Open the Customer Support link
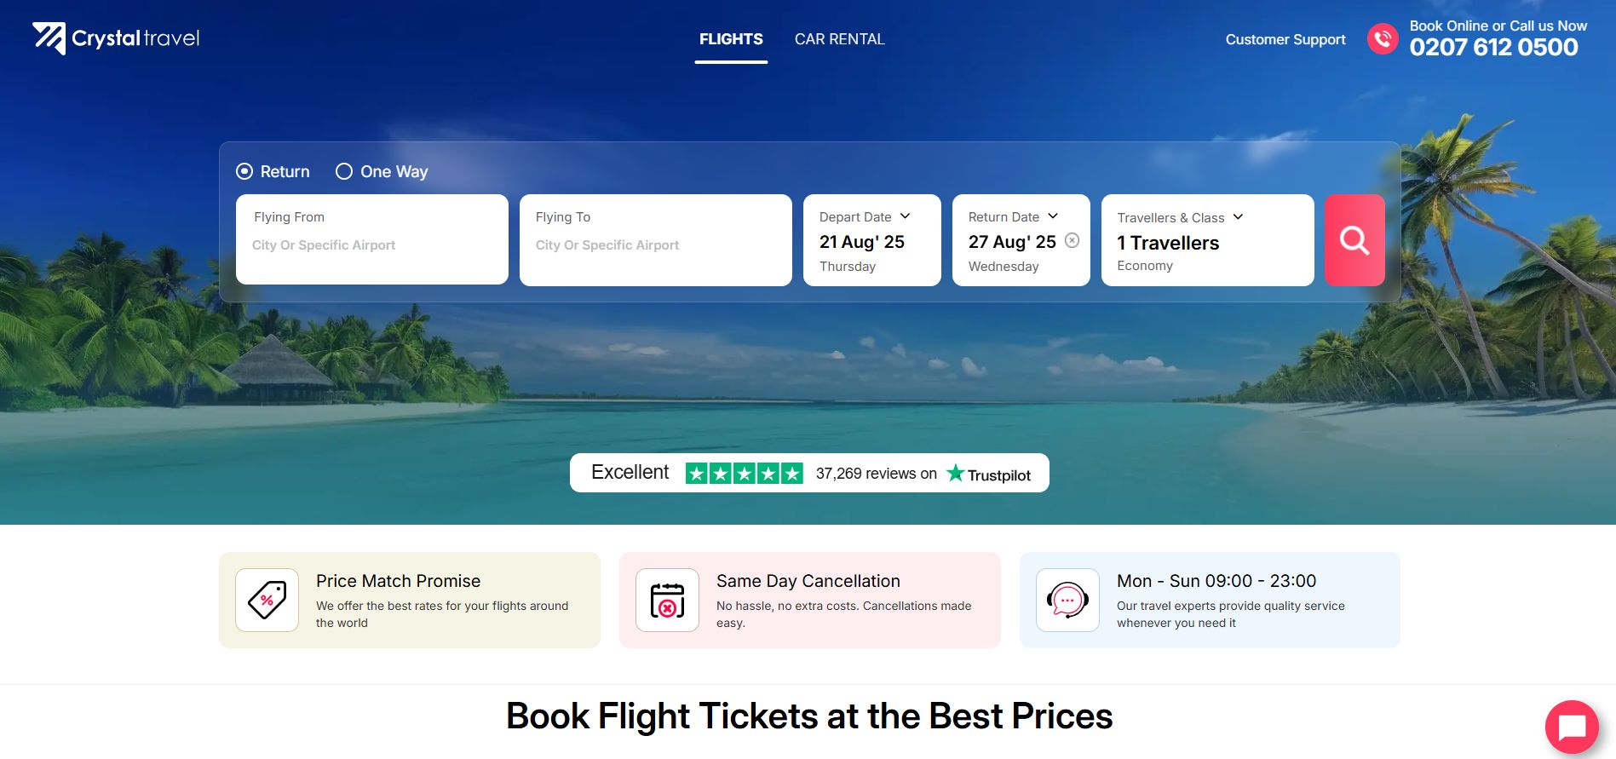The width and height of the screenshot is (1616, 759). 1285,39
